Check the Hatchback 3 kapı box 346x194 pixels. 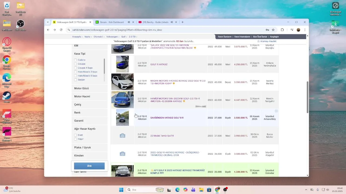[76, 72]
